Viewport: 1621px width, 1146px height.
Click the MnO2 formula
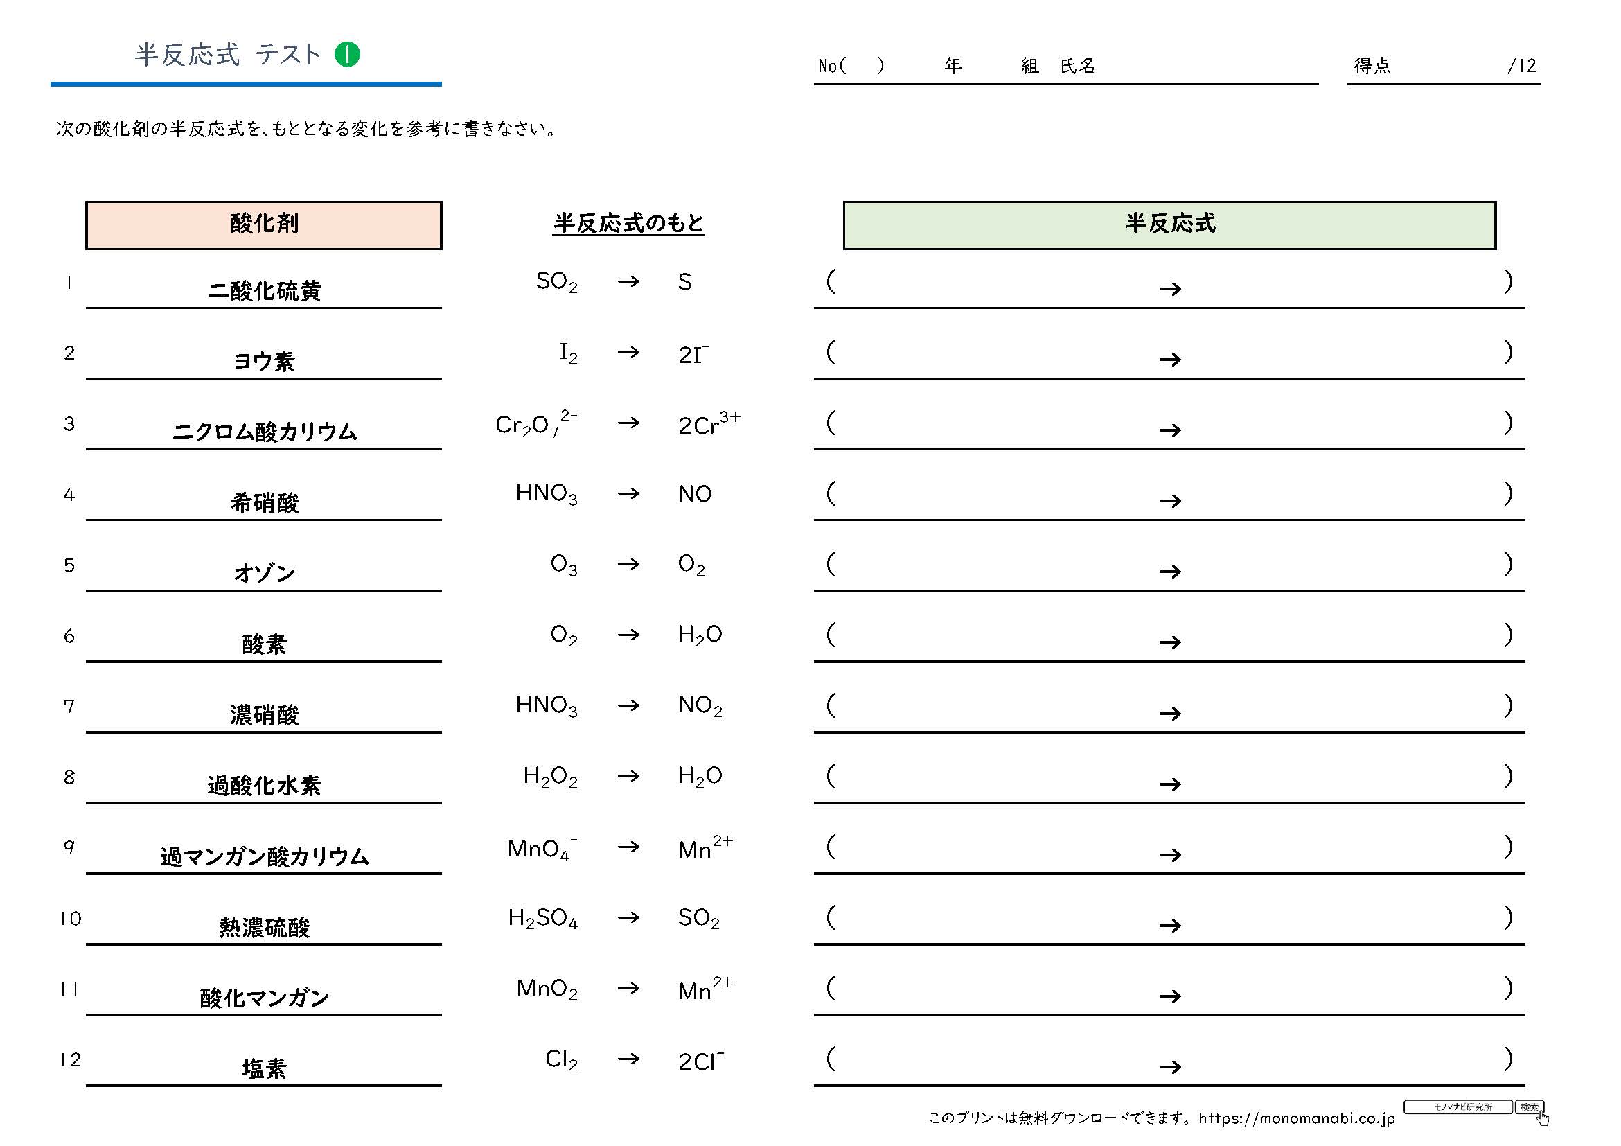547,989
